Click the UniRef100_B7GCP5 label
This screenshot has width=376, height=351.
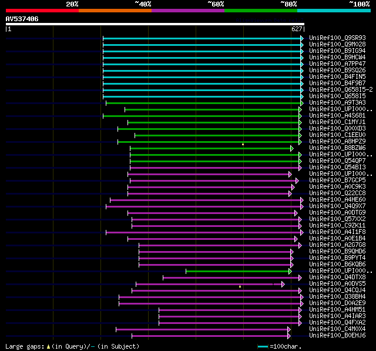tap(337, 180)
